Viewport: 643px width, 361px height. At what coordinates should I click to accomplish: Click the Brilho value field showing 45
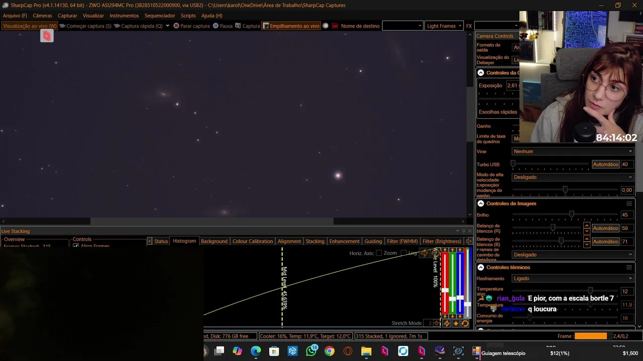[627, 215]
